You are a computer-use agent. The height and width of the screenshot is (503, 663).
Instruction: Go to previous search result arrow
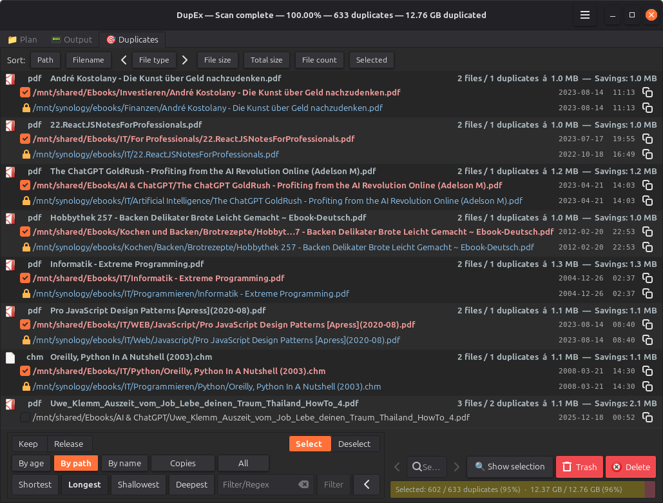click(397, 467)
